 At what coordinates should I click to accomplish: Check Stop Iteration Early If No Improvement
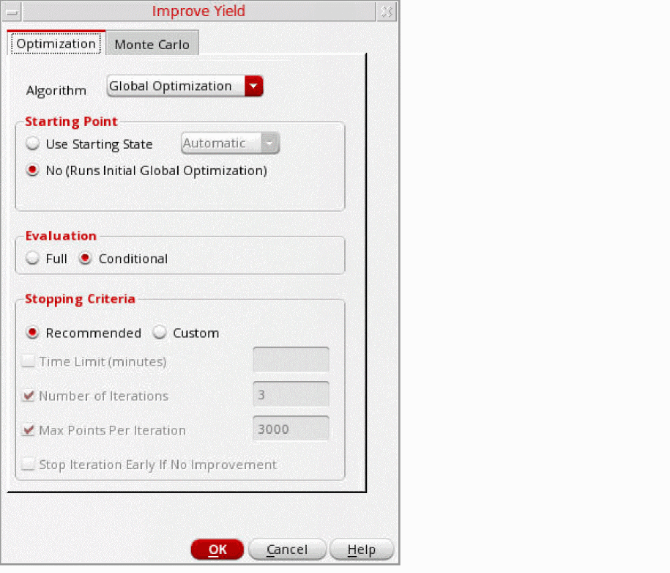coord(29,464)
